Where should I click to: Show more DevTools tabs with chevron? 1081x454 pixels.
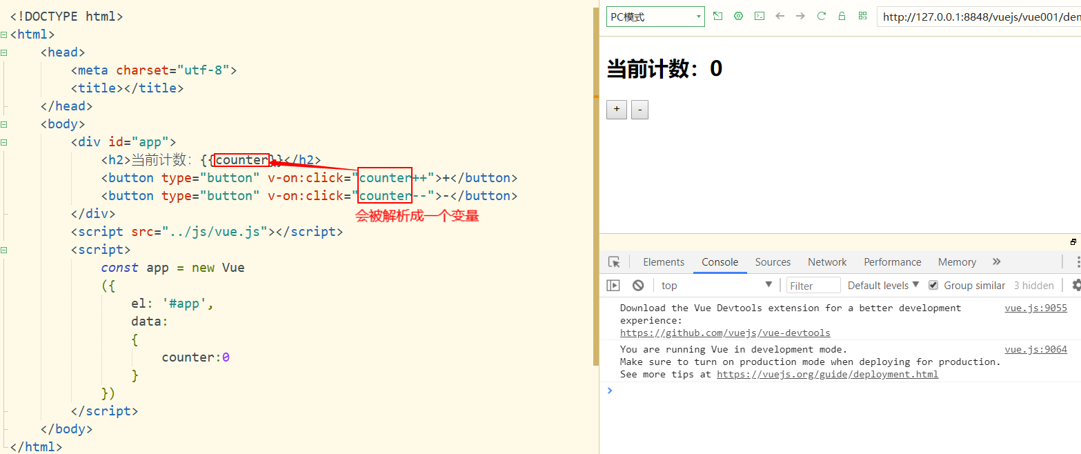[x=996, y=261]
